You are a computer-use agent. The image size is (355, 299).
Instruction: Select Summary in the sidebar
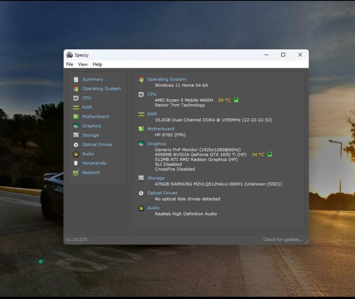[92, 79]
